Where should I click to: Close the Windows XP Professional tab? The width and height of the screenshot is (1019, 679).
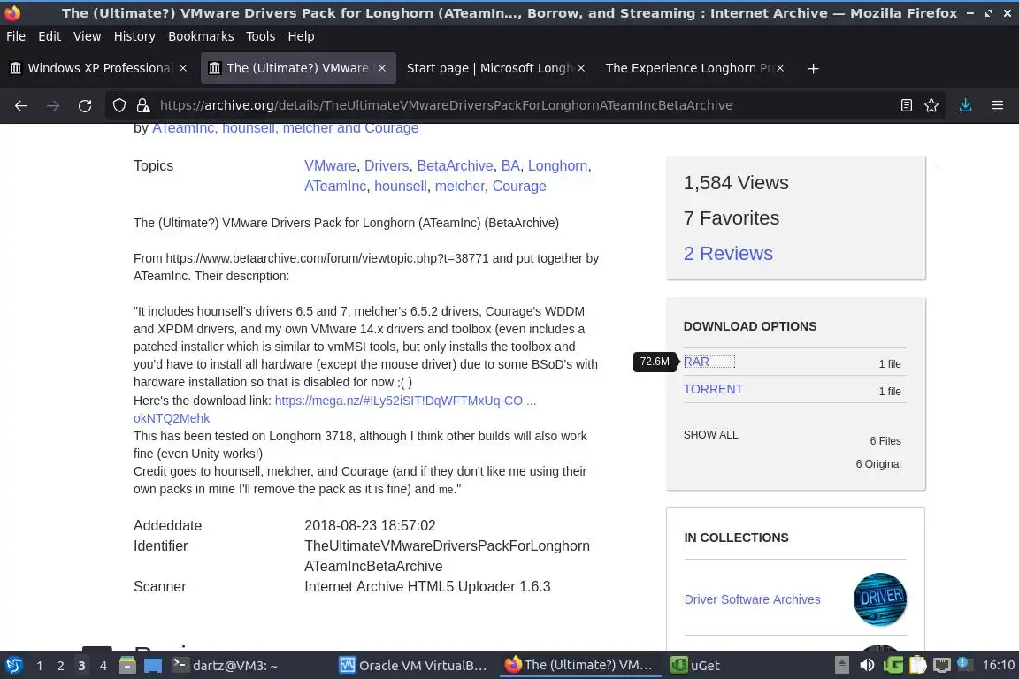pyautogui.click(x=183, y=68)
